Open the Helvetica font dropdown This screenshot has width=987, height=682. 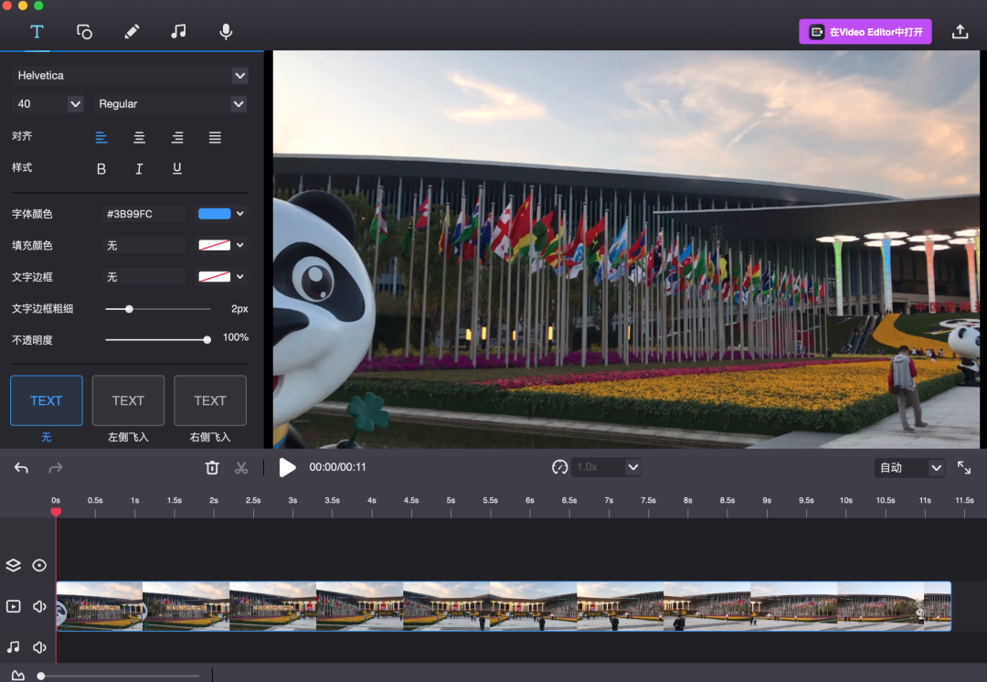click(130, 76)
